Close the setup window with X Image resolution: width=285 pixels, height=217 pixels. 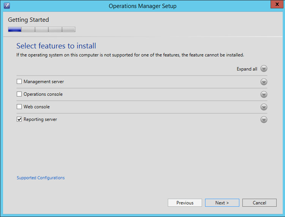(277, 4)
